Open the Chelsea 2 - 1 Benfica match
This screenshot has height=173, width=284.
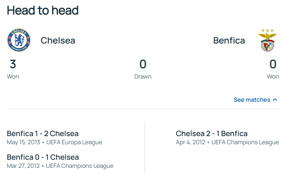[x=212, y=134]
